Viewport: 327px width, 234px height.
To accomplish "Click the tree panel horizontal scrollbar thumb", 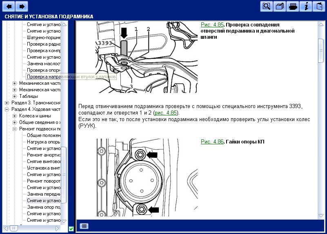I will point(13,228).
